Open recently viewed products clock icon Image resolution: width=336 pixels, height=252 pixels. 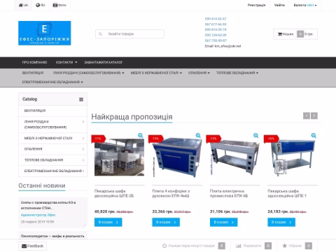point(164,246)
